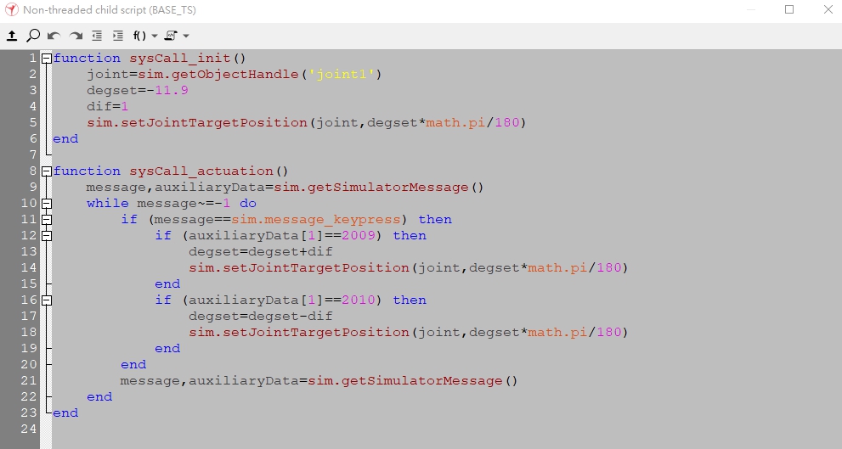Click the 'joint1' string on line 2
Image resolution: width=842 pixels, height=449 pixels.
(341, 74)
